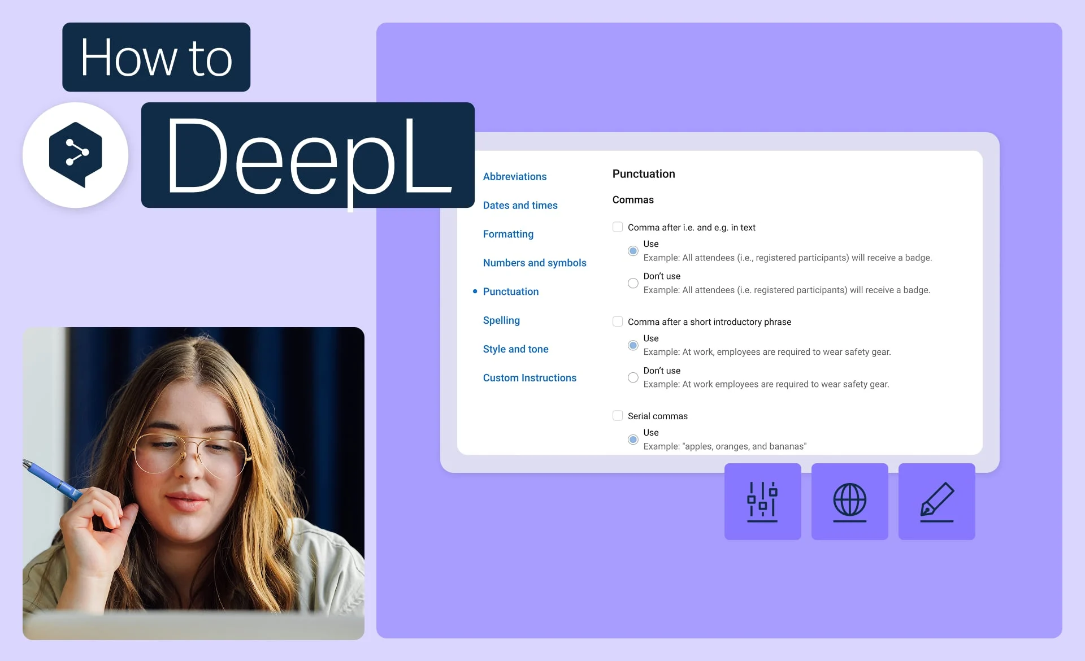Open the Spelling section

click(501, 320)
